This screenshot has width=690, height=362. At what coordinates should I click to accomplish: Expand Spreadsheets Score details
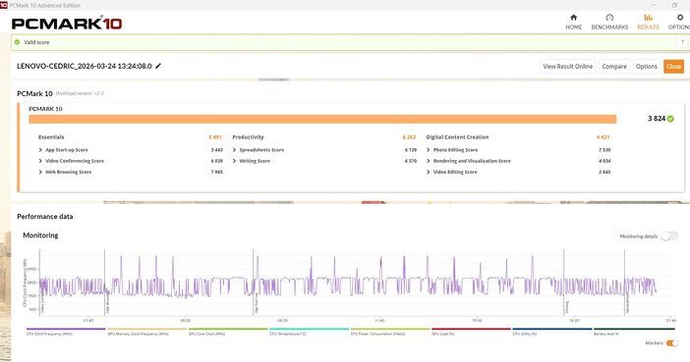235,150
